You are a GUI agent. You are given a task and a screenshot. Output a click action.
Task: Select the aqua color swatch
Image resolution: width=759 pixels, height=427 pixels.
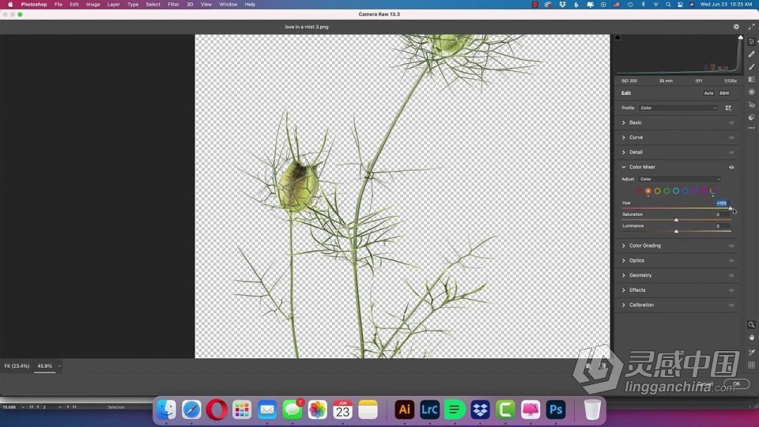[676, 191]
